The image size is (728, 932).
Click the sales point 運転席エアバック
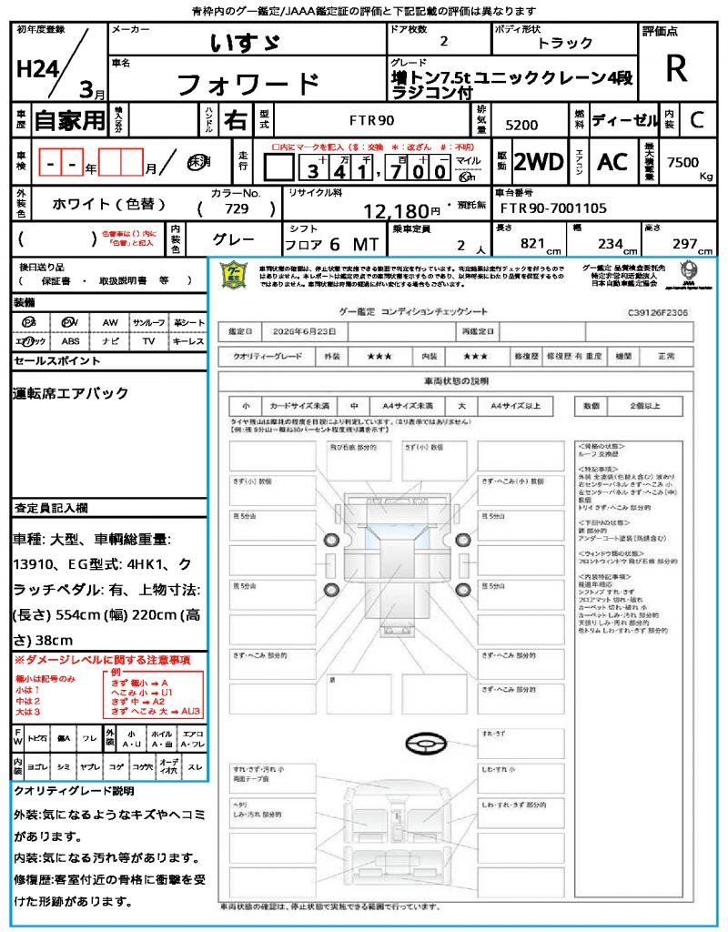71,393
